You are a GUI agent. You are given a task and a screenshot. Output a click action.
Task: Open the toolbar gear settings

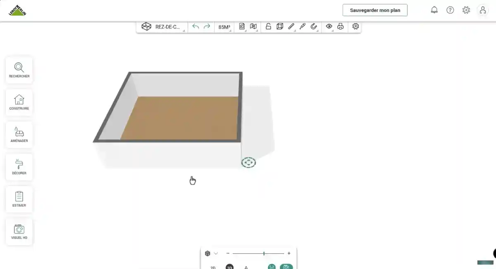(x=355, y=26)
